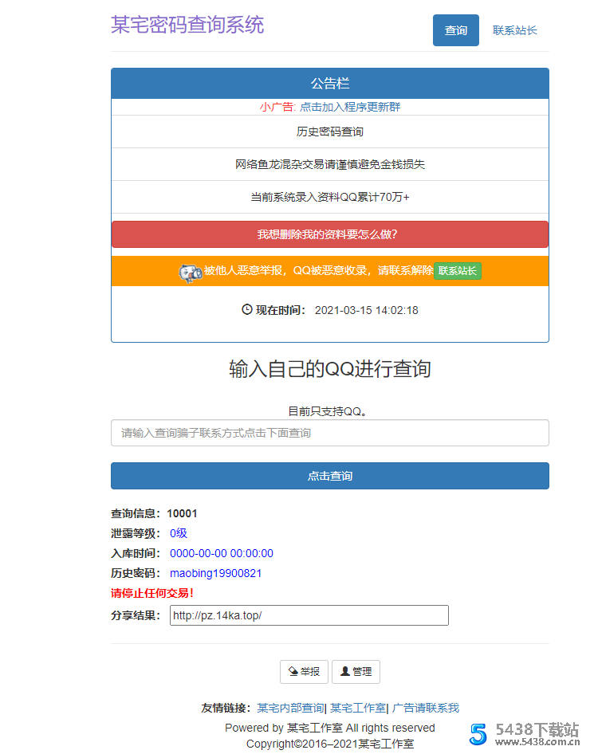Select history password maobing19900821 text
594x754 pixels.
pos(215,573)
